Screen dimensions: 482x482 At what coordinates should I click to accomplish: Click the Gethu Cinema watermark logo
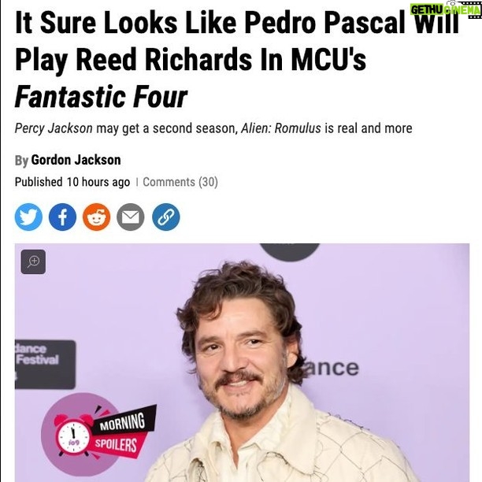point(446,9)
